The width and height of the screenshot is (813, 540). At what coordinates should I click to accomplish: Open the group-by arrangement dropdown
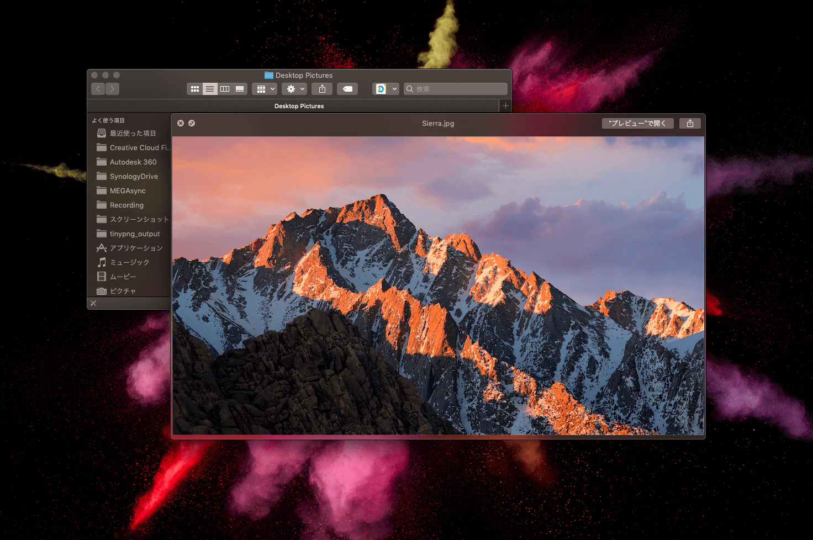point(265,89)
